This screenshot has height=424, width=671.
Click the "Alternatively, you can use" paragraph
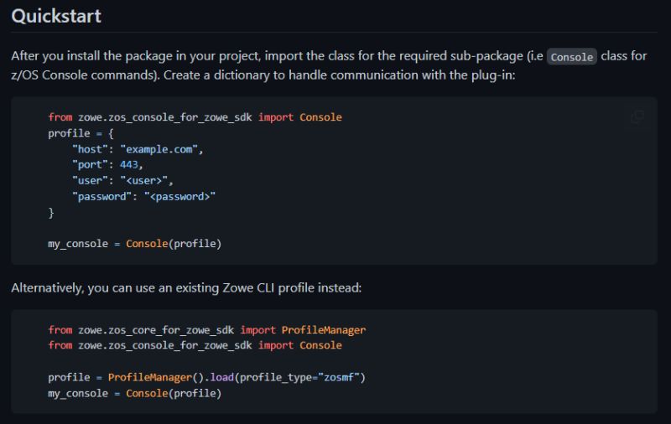coord(186,287)
